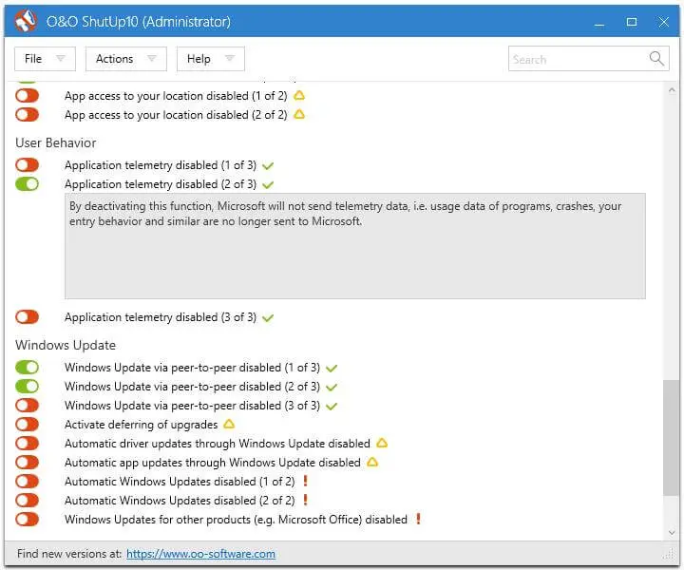Click the magnifier icon in the search box
The height and width of the screenshot is (570, 684).
click(x=656, y=58)
